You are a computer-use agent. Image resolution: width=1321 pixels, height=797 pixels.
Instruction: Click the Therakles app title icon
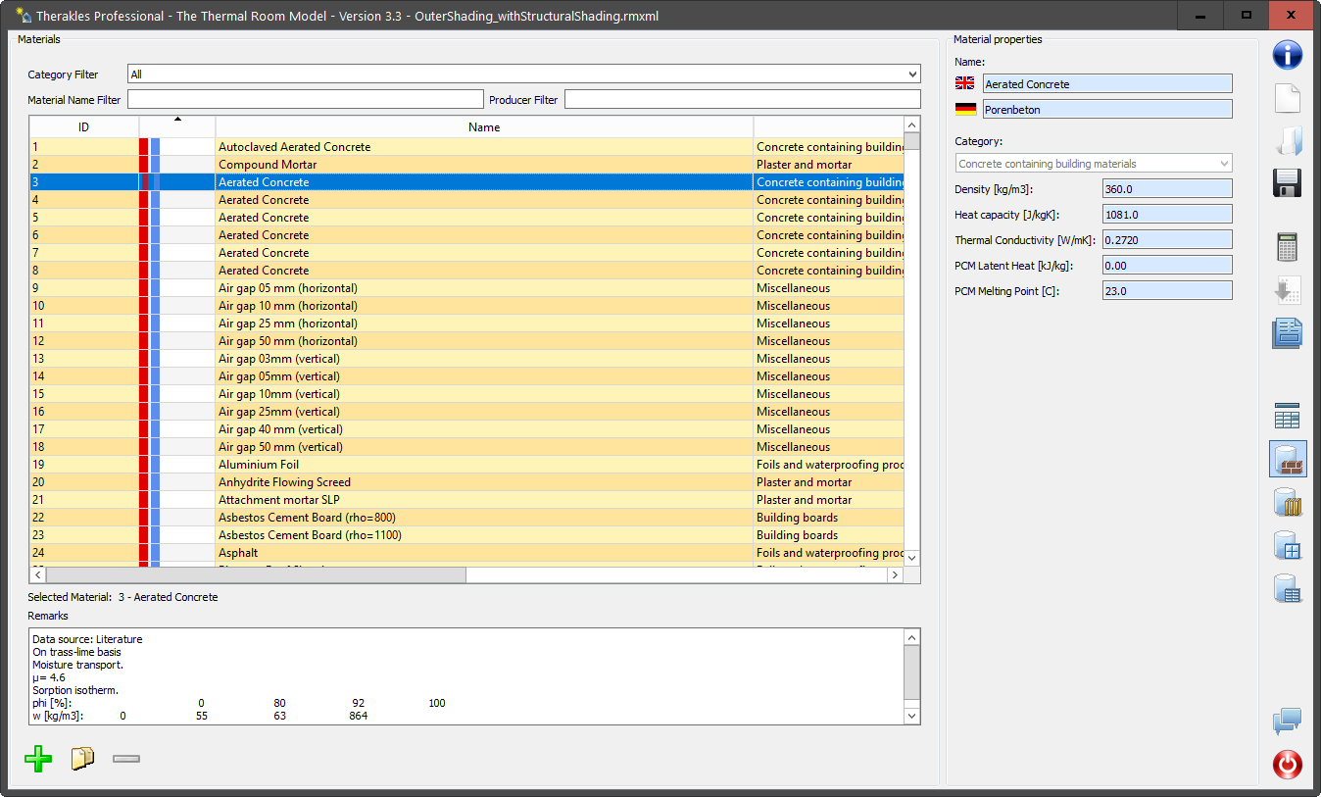[x=24, y=16]
